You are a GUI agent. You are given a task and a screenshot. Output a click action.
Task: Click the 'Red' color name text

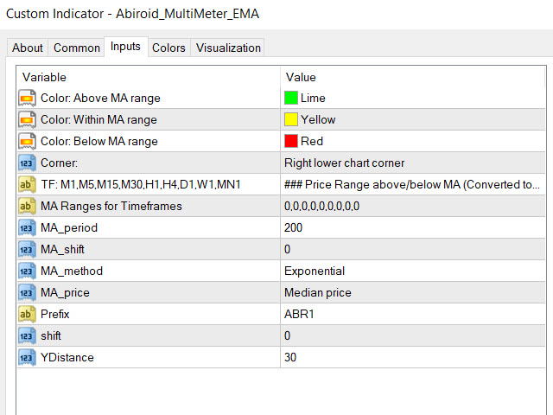[x=312, y=141]
